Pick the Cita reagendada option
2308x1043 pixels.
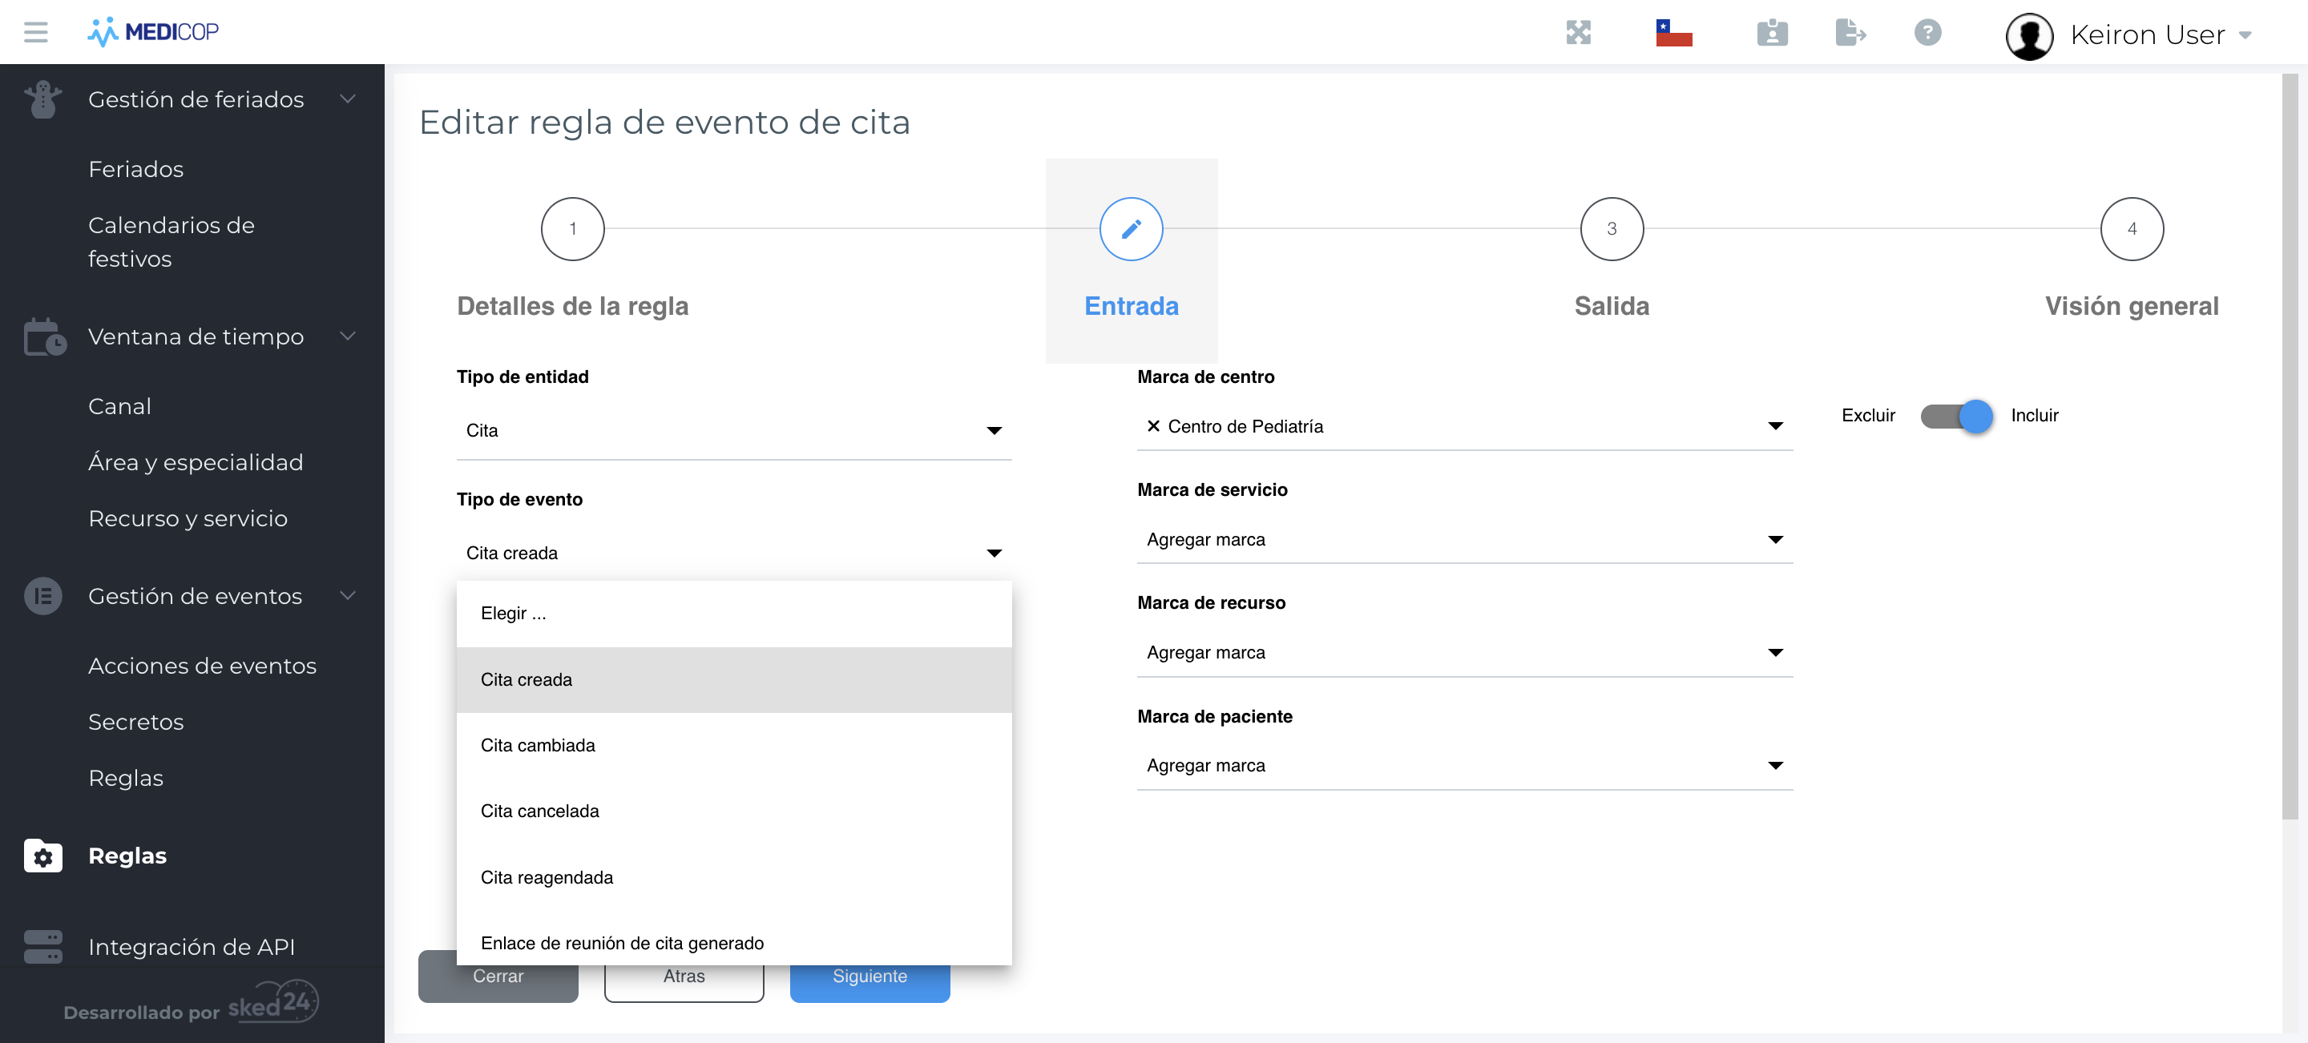click(x=734, y=877)
